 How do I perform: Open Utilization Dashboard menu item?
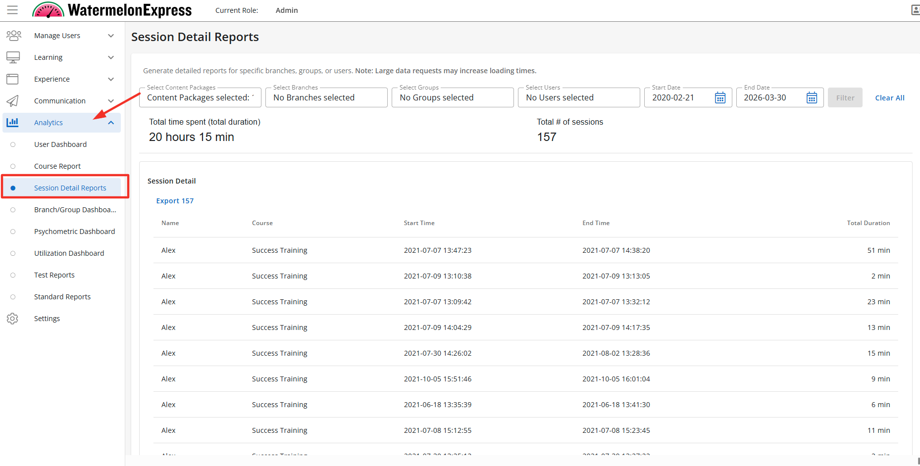[x=69, y=253]
